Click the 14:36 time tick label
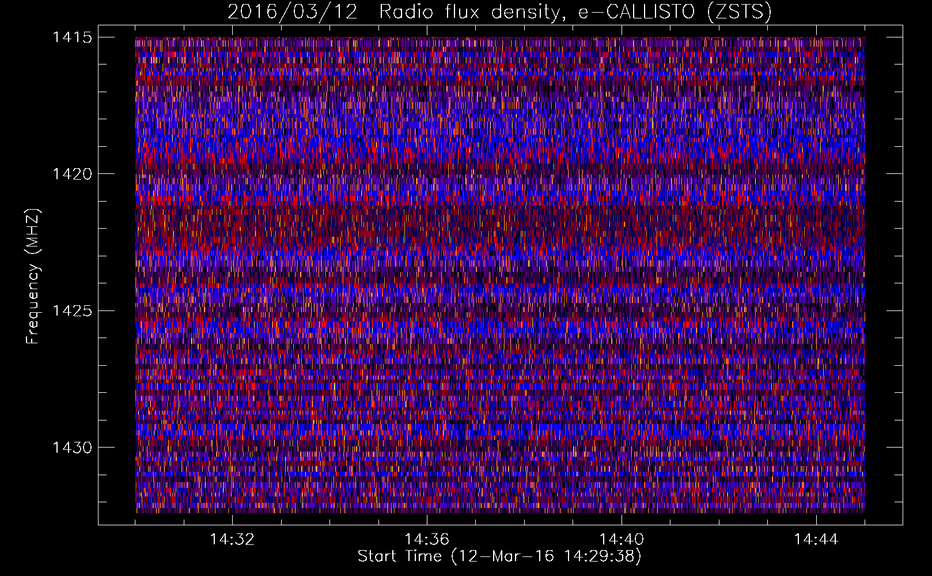 [x=427, y=540]
